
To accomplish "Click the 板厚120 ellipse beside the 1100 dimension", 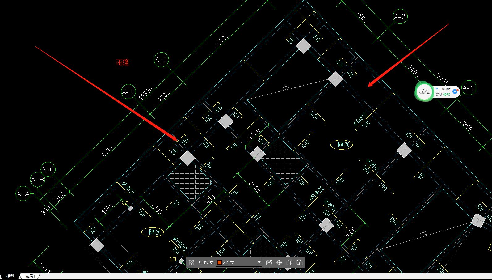I will [x=153, y=232].
